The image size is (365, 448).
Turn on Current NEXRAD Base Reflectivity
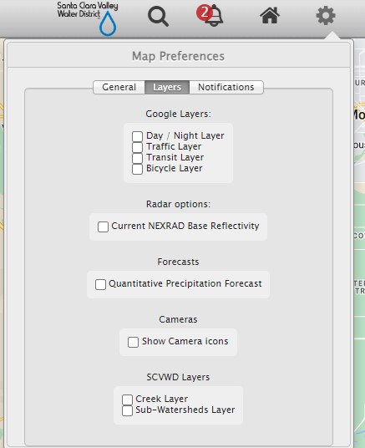pos(103,227)
